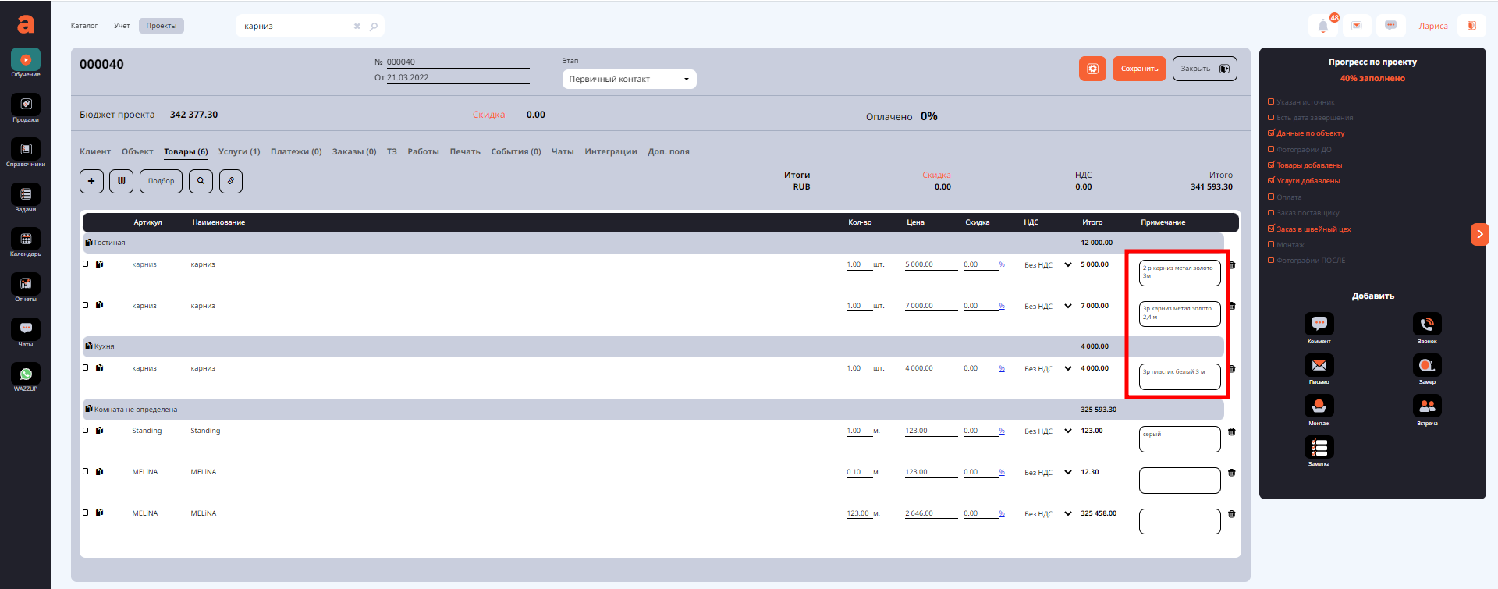Open the WAZZUP sidebar icon
1498x589 pixels.
(x=26, y=374)
